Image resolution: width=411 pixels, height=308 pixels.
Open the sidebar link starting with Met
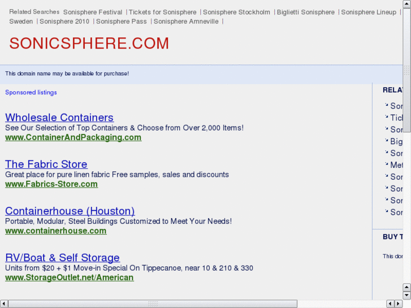[396, 165]
